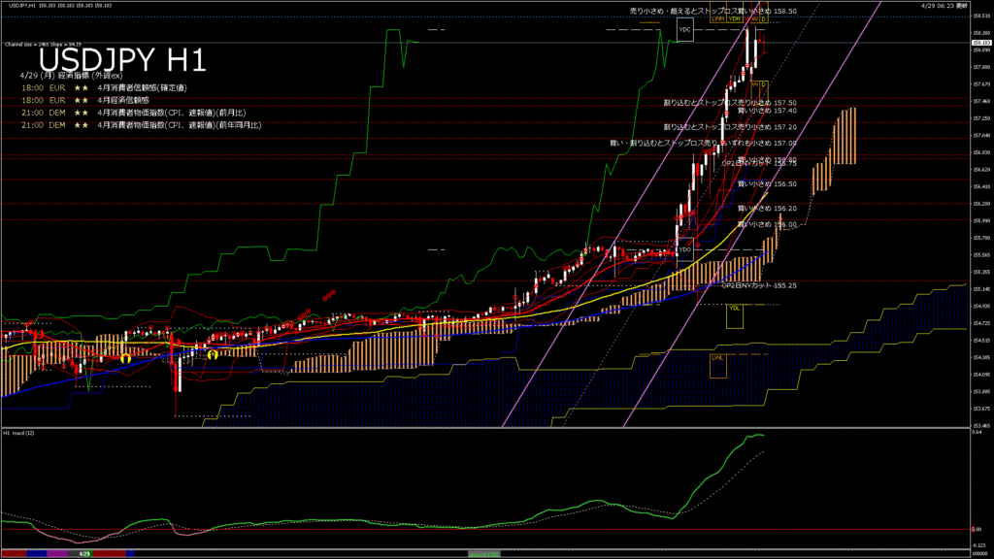Click the upper YDC marker box
Screen dimensions: 994x559
(x=684, y=30)
